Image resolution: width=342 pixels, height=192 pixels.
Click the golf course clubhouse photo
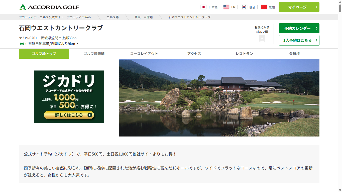(219, 98)
